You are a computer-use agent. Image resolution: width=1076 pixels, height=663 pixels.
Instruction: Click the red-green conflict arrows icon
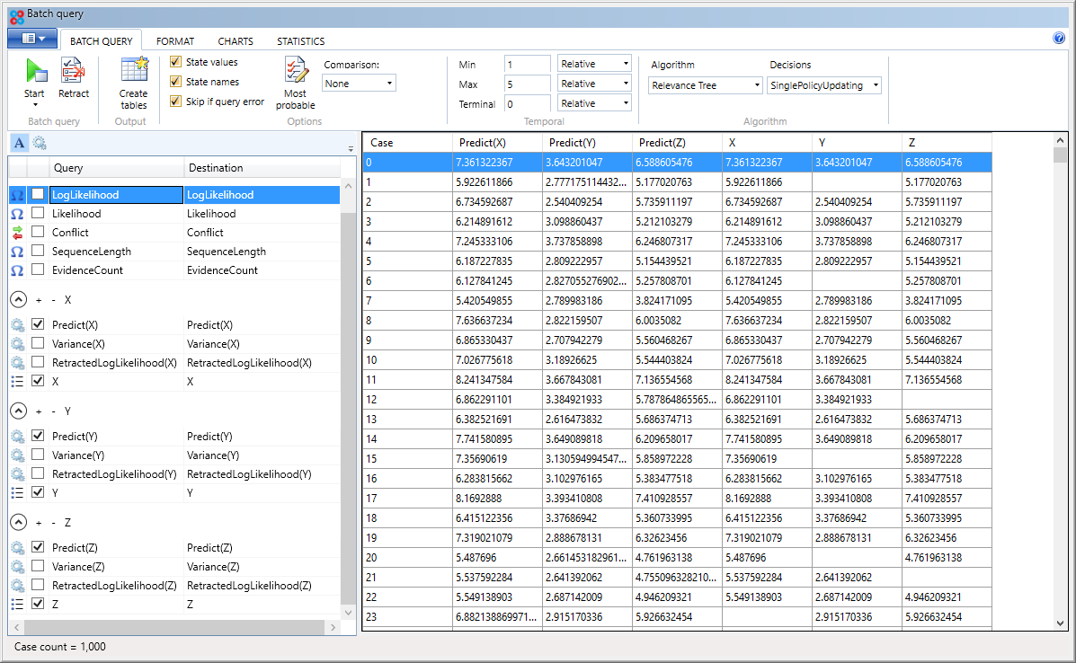pos(18,232)
